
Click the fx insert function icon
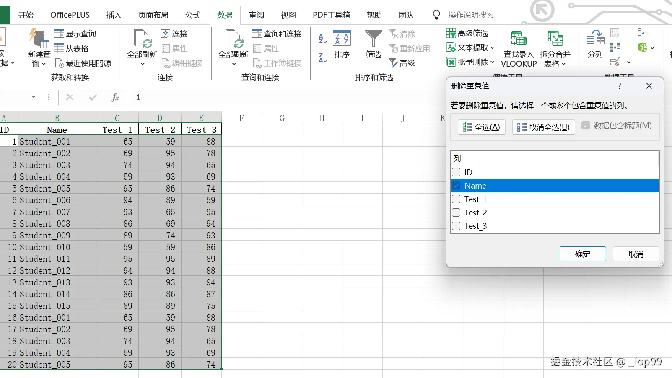(115, 97)
